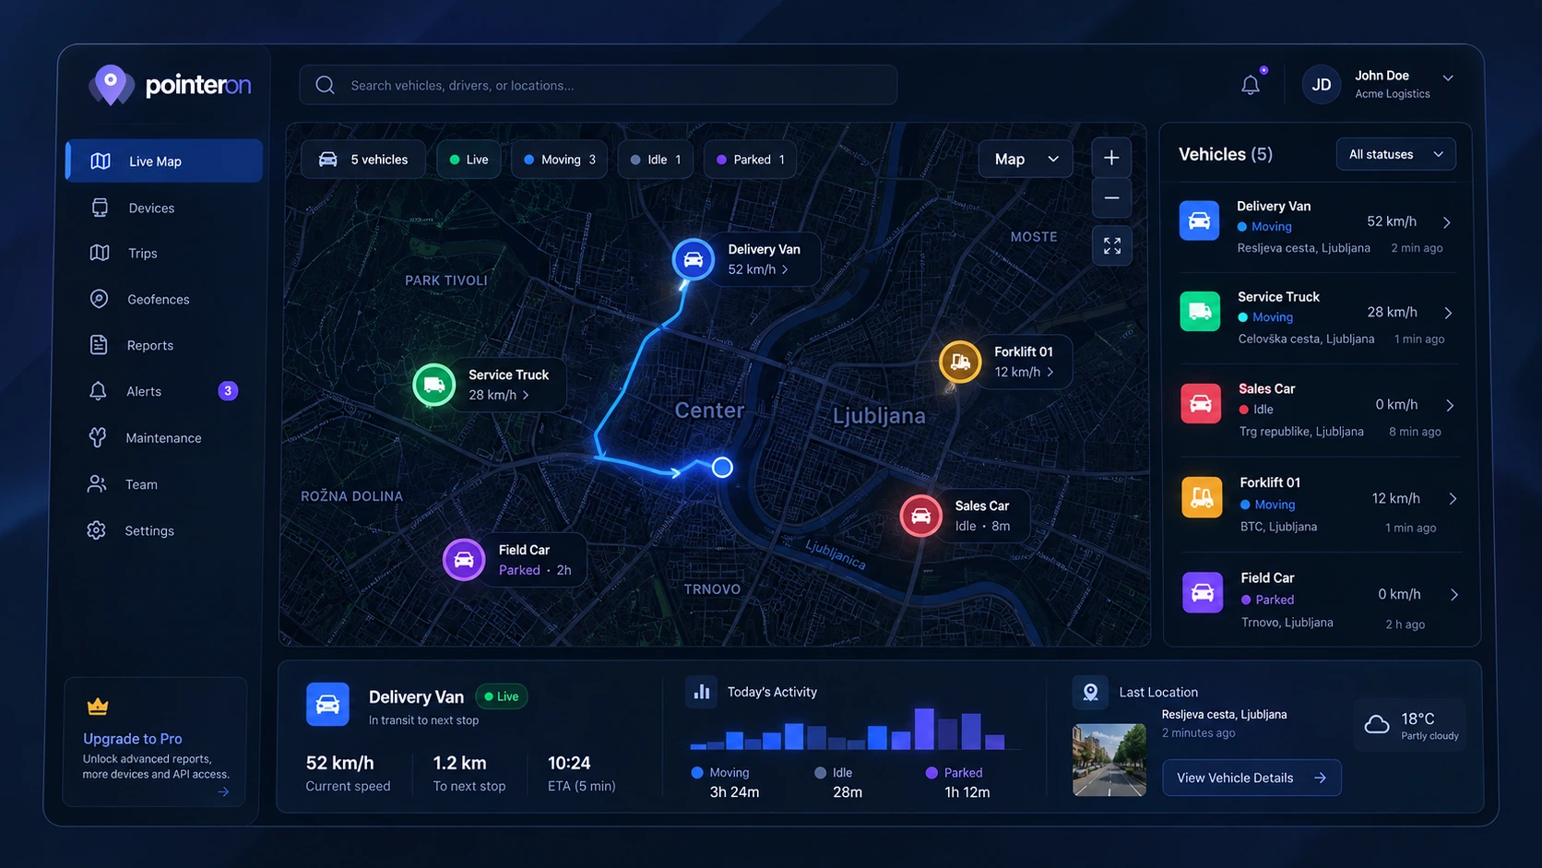Viewport: 1542px width, 868px height.
Task: Click the weather cloud icon
Action: (1377, 724)
